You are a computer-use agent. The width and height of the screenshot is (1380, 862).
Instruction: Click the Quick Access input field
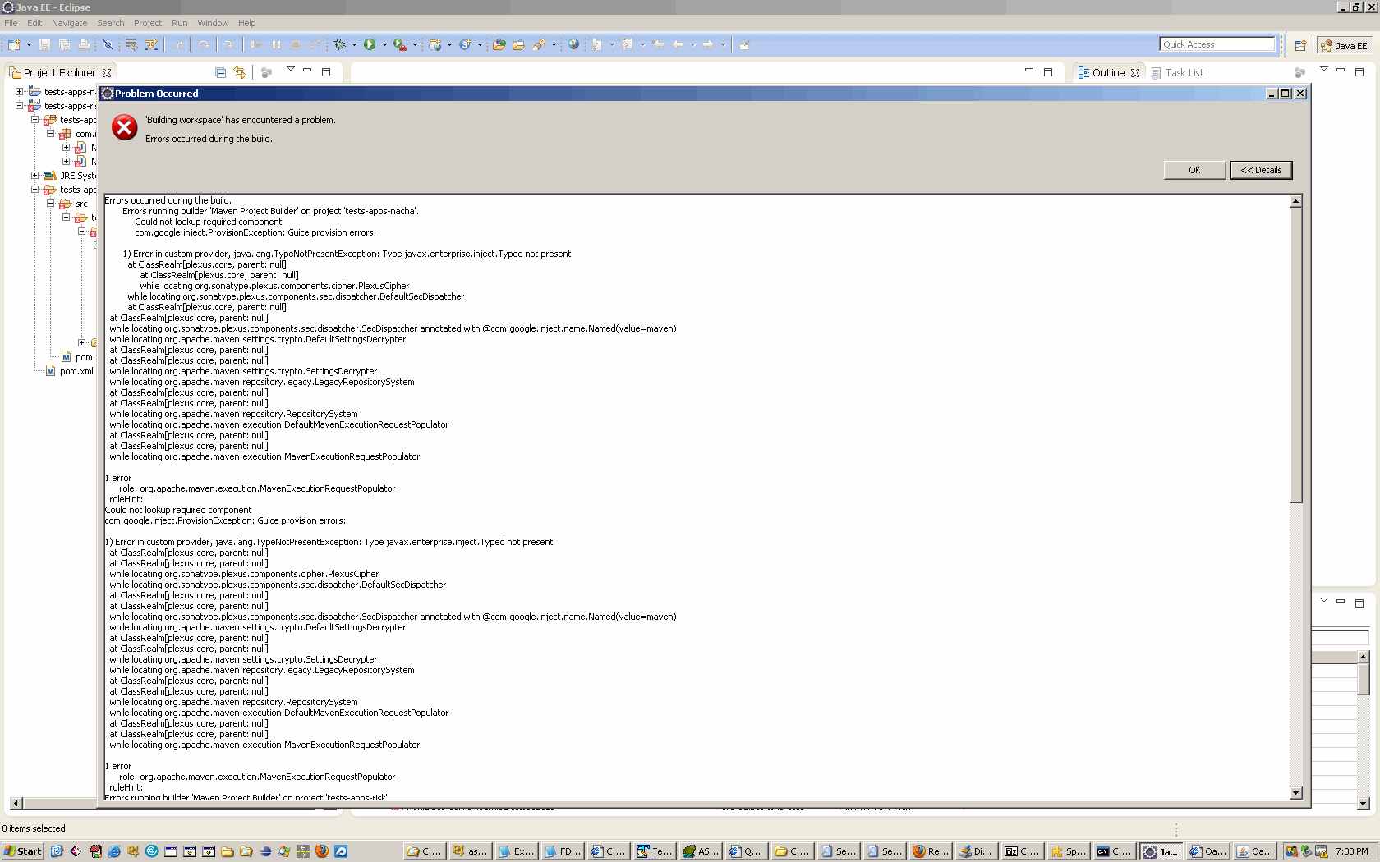click(1217, 44)
